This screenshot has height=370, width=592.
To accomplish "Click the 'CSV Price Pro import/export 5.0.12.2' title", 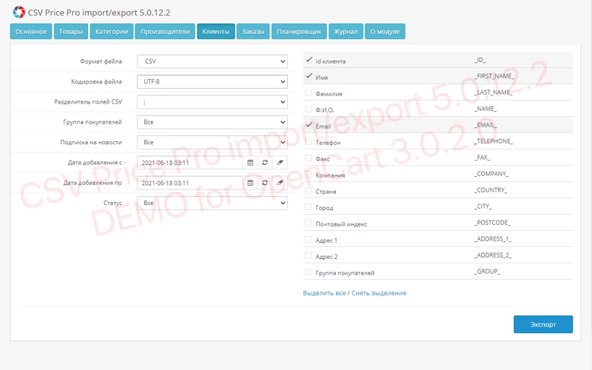I will click(x=99, y=13).
